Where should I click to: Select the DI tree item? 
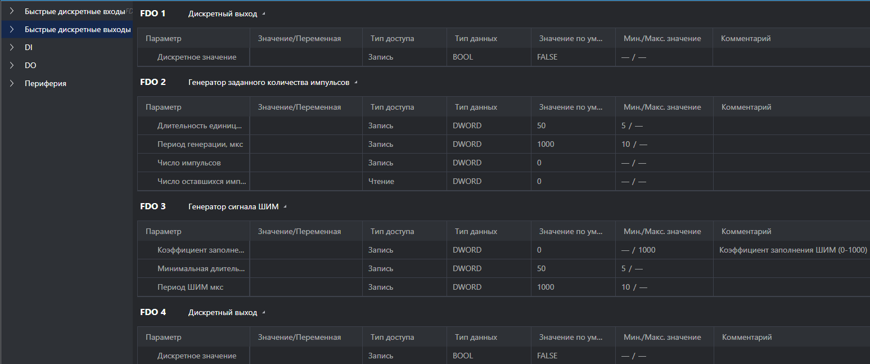29,48
